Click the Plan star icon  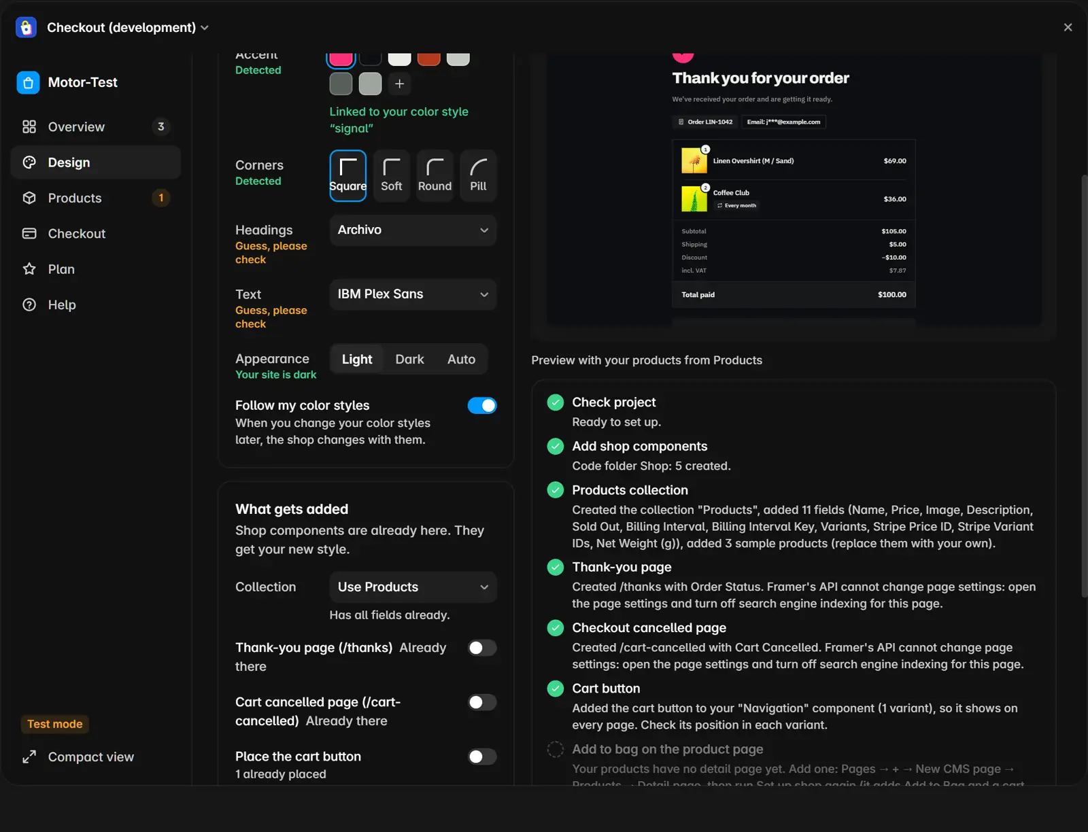(x=29, y=269)
